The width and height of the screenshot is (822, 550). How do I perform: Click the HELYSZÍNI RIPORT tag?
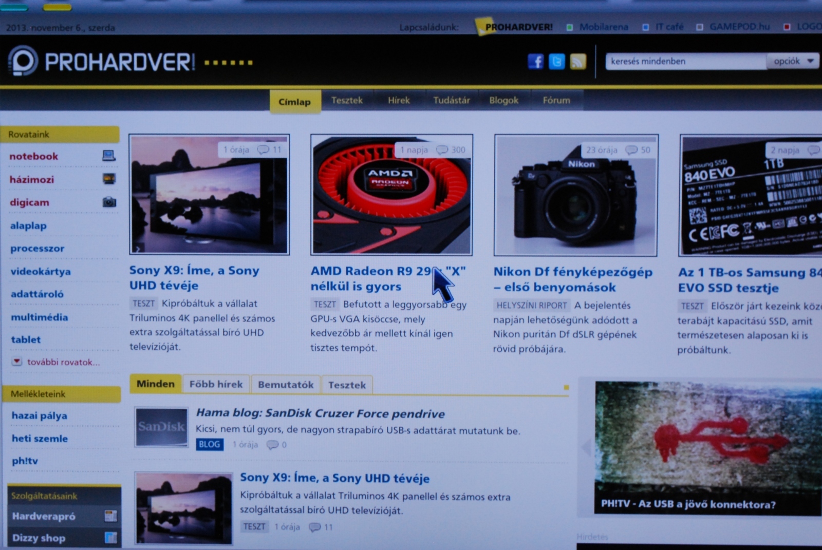click(532, 306)
